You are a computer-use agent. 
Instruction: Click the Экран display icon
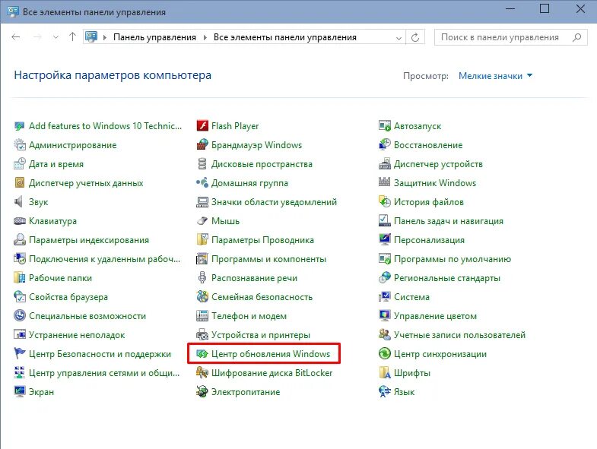[x=20, y=391]
